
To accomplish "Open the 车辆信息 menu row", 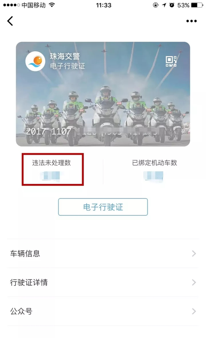I will point(103,254).
